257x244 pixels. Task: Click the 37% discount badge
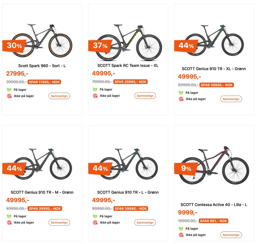tap(100, 45)
